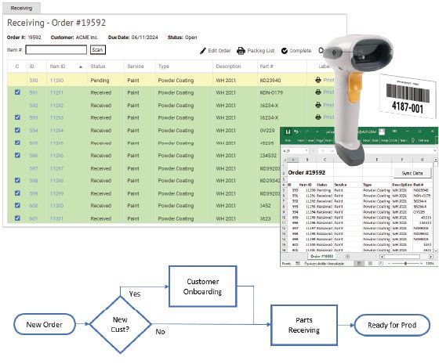Viewport: 439px width, 364px height.
Task: Click the Scan button
Action: [98, 50]
